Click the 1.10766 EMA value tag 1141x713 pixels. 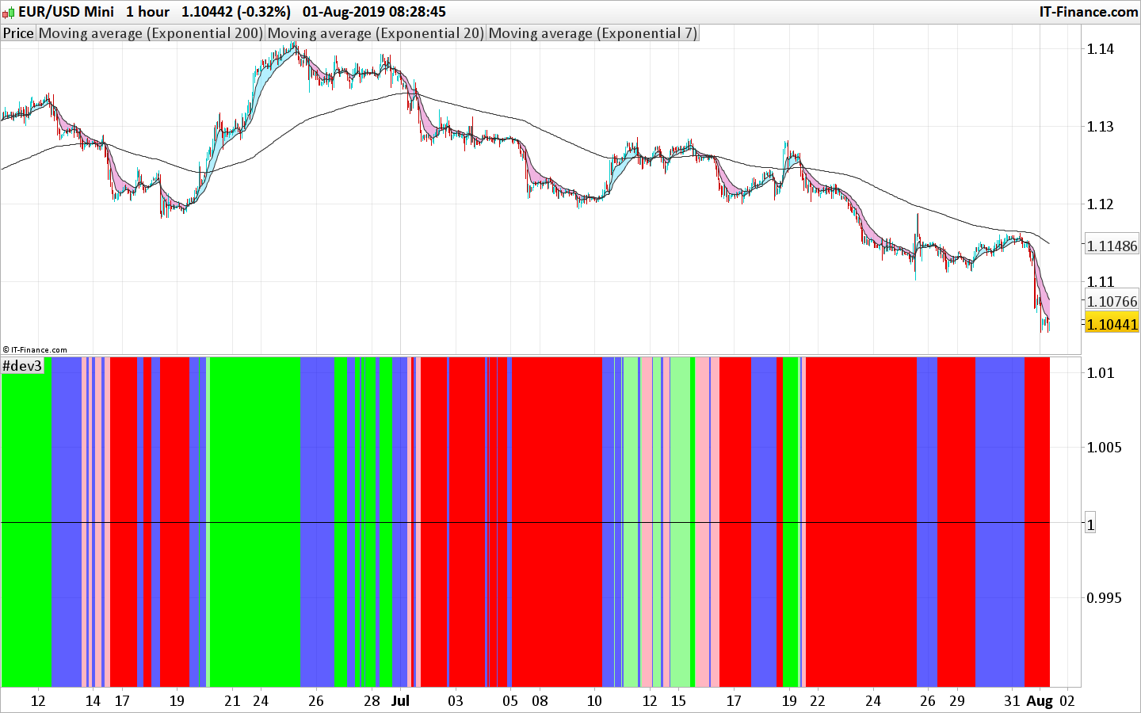point(1112,301)
